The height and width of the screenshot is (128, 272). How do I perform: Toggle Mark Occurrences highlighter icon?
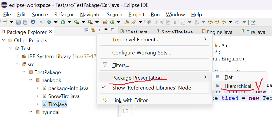pos(156,22)
